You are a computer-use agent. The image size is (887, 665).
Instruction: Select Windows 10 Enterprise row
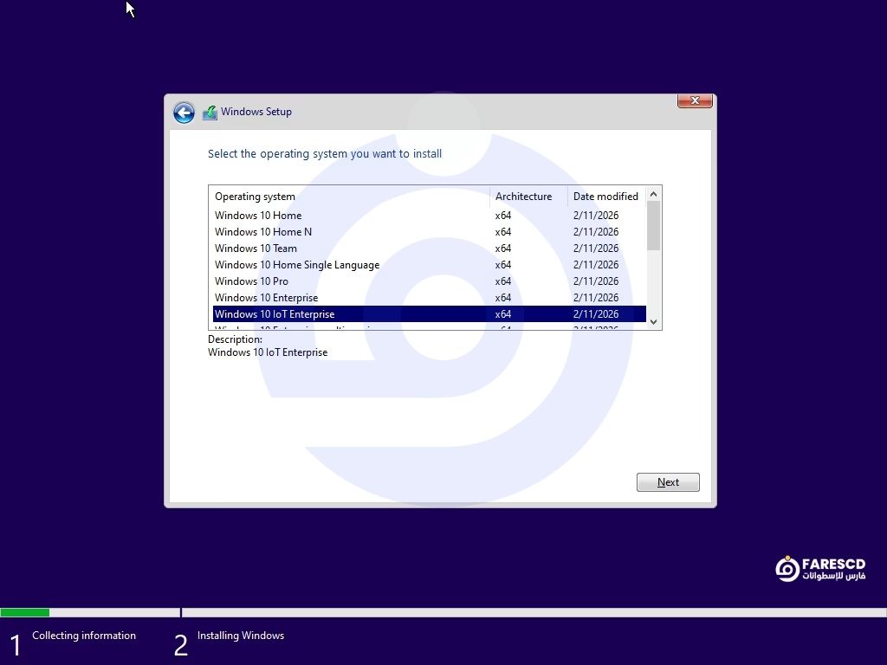[266, 298]
